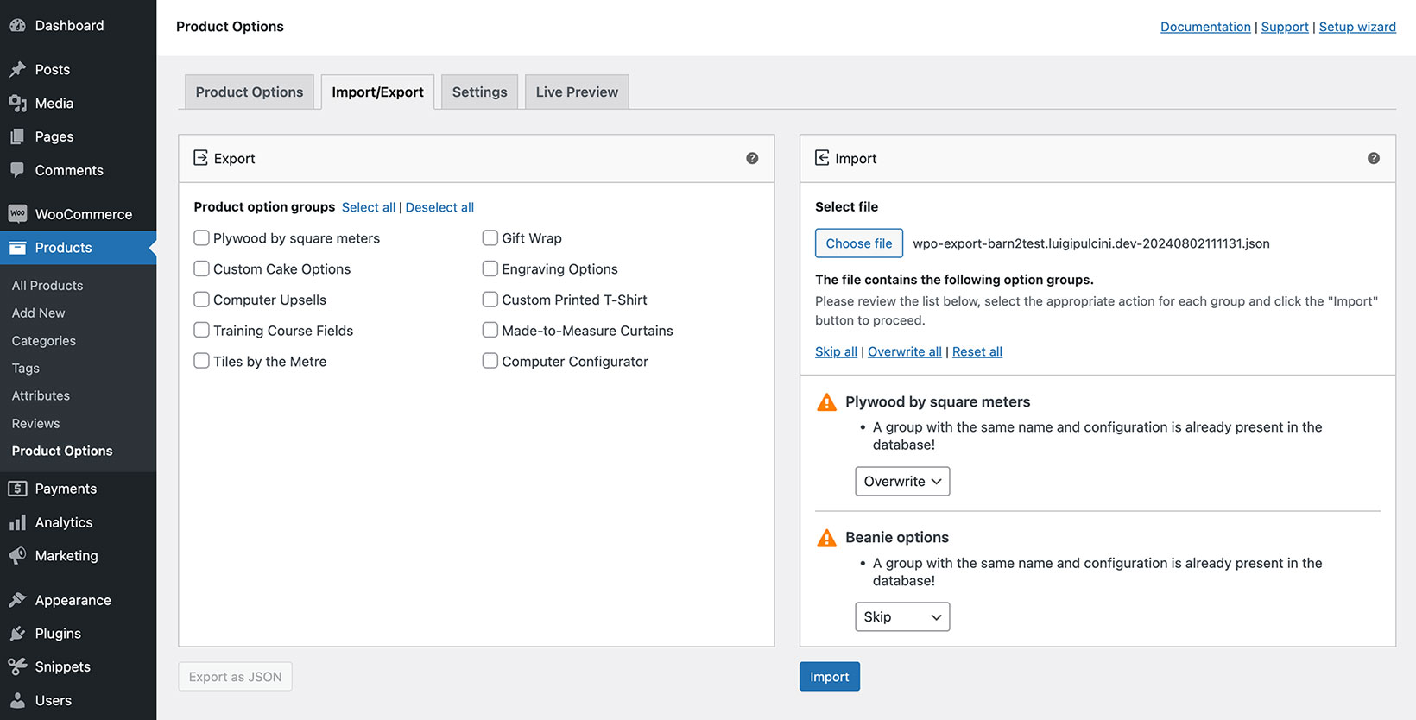Open the Documentation link
The height and width of the screenshot is (720, 1416).
1205,27
